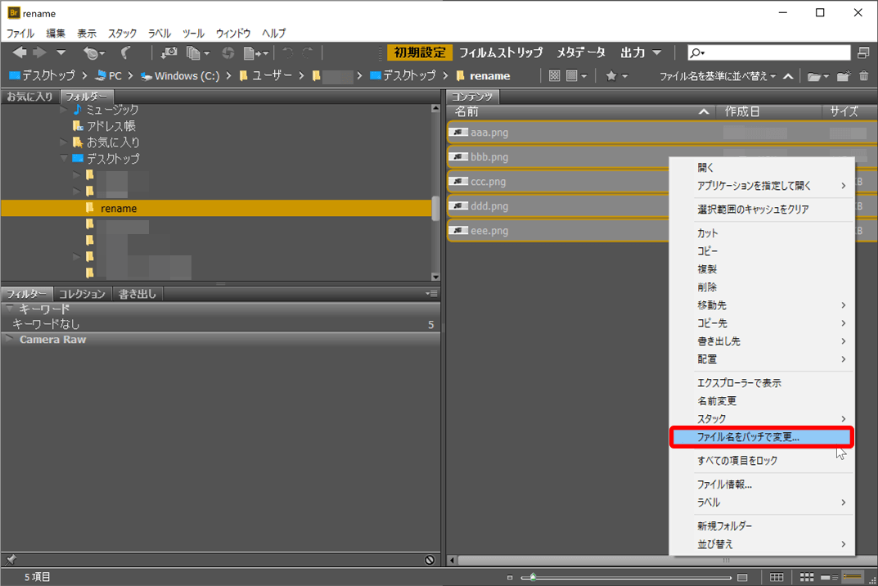Switch to the コレクション tab

point(83,294)
